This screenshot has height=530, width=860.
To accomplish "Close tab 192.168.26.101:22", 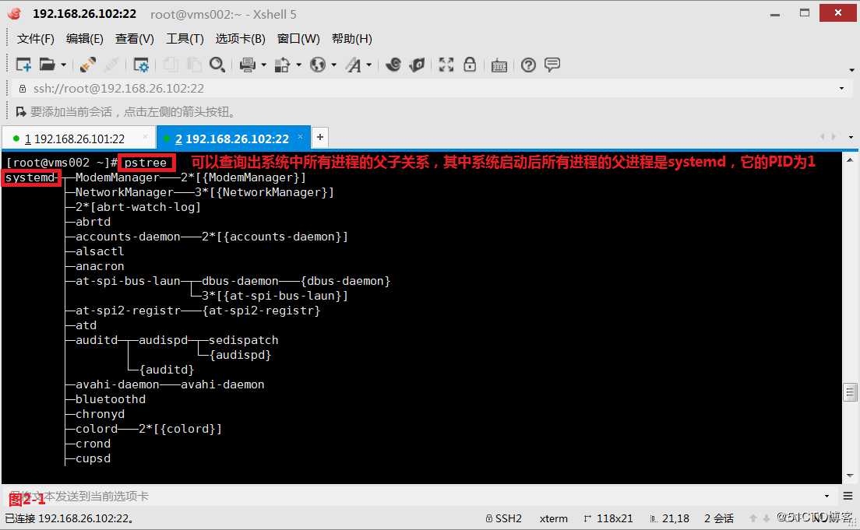I will 146,136.
